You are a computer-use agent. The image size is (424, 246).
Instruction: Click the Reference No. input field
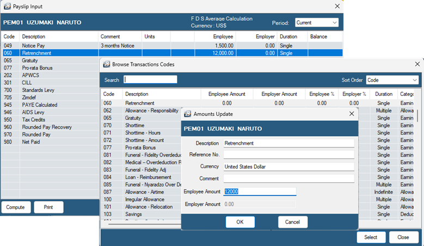click(x=289, y=155)
